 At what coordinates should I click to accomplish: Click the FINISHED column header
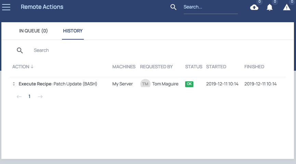click(254, 67)
